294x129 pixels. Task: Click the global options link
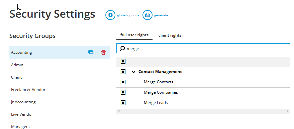point(128,15)
